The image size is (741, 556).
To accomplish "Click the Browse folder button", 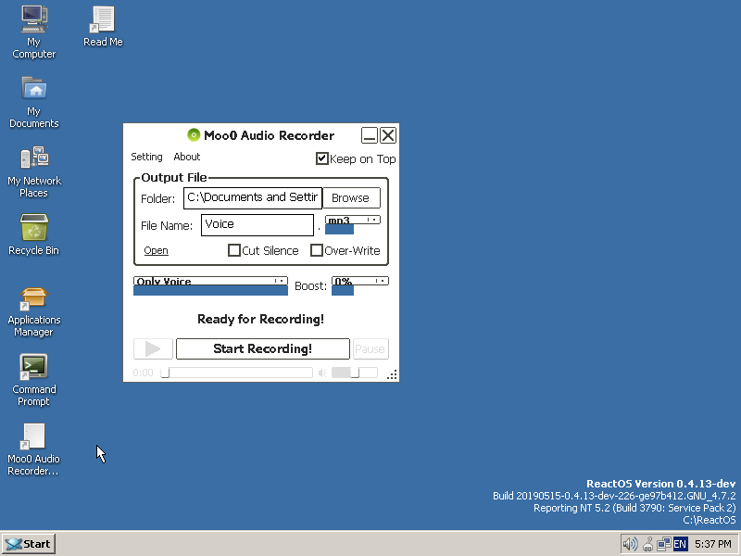I will [x=351, y=198].
